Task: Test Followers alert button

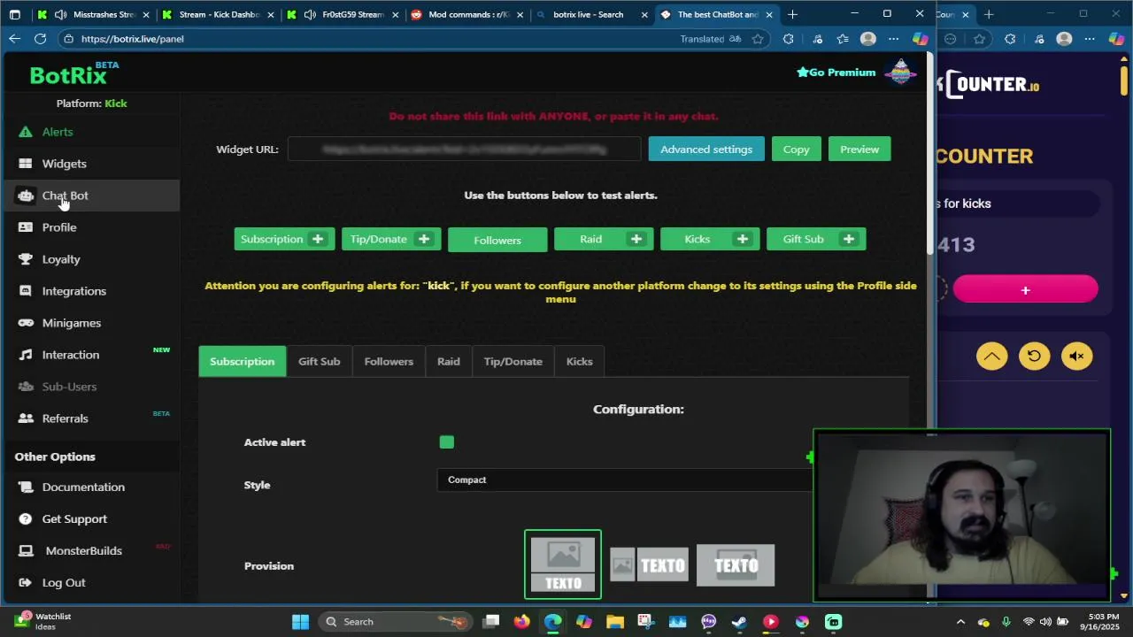Action: tap(497, 240)
